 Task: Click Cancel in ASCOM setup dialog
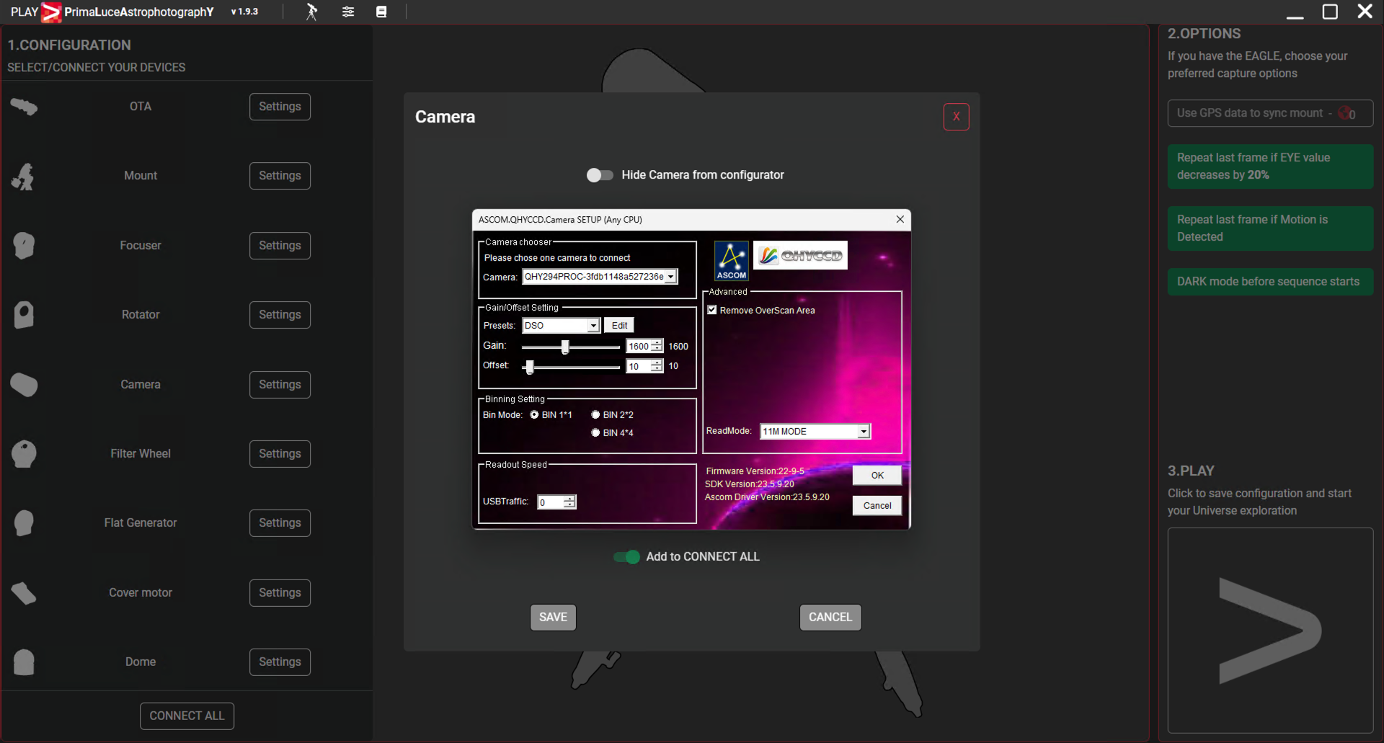point(877,506)
